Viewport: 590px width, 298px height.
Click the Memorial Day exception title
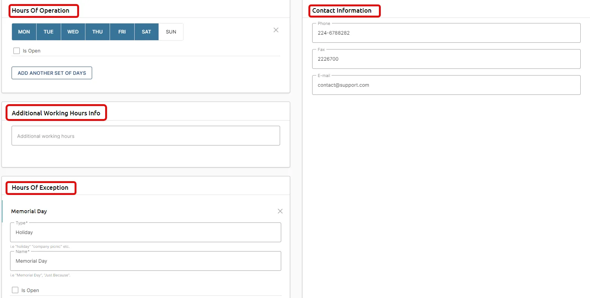tap(29, 211)
